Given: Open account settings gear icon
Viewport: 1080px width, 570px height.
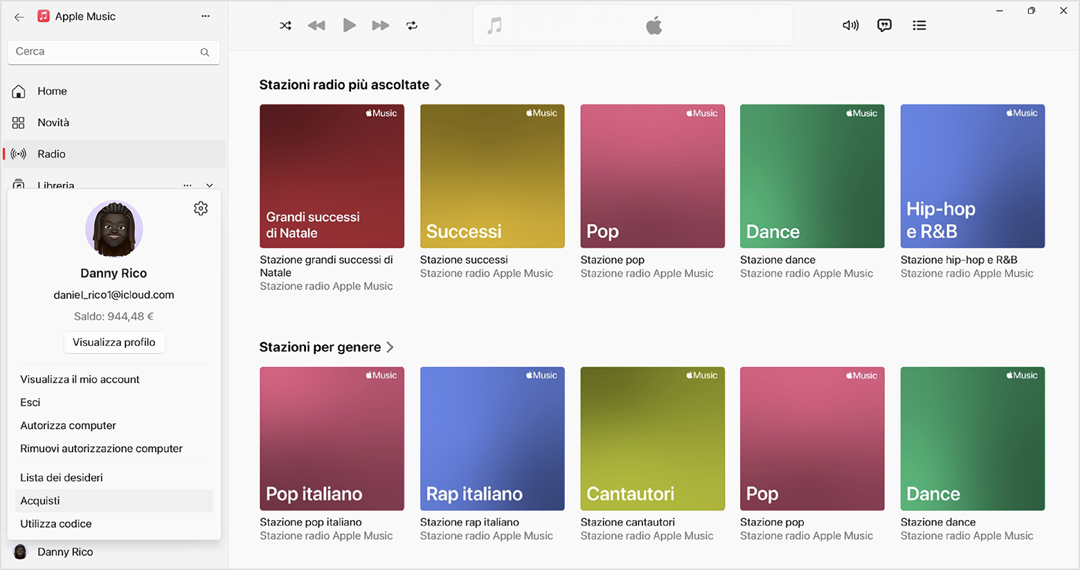Looking at the screenshot, I should click(201, 208).
